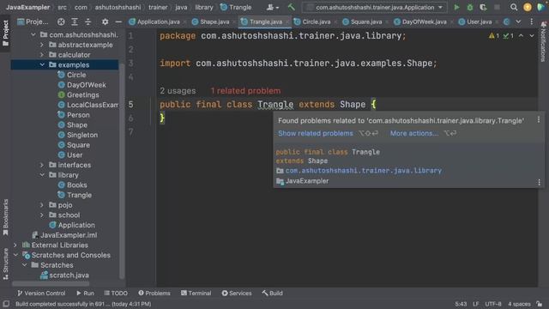
Task: Open the Build tool window
Action: point(272,293)
